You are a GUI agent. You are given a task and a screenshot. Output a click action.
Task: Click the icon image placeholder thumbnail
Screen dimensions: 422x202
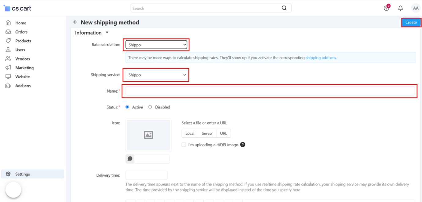click(x=148, y=135)
